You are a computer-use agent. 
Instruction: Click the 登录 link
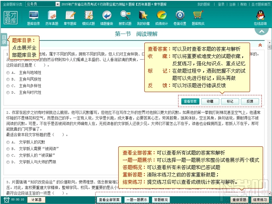click(x=221, y=4)
